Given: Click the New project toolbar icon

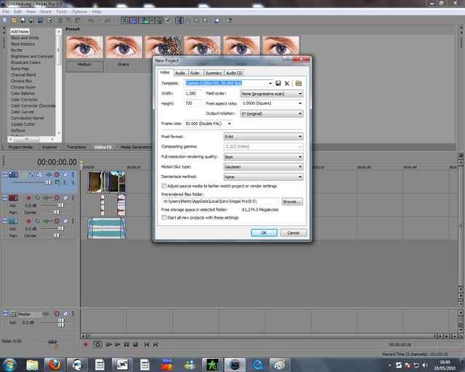Looking at the screenshot, I should [x=5, y=20].
